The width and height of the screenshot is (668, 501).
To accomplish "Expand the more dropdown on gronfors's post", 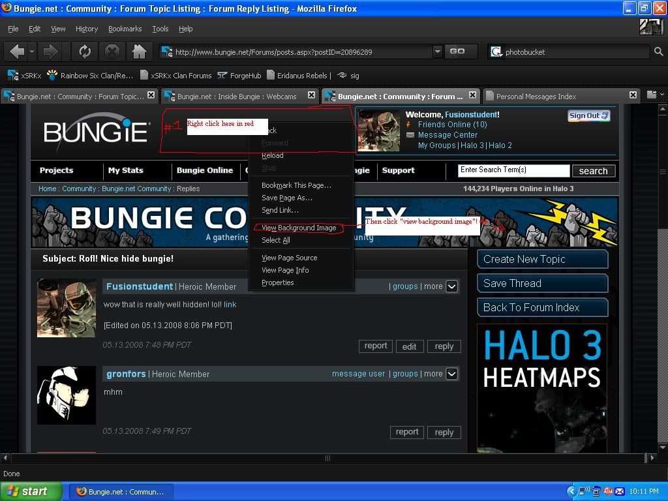I will tap(451, 374).
